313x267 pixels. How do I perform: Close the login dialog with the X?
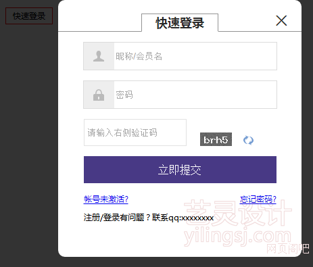click(x=281, y=21)
